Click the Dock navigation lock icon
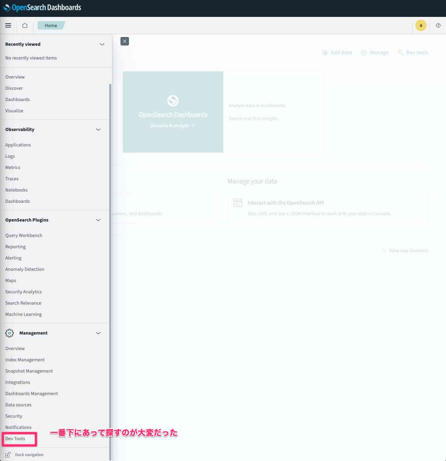This screenshot has height=461, width=446. click(x=8, y=455)
